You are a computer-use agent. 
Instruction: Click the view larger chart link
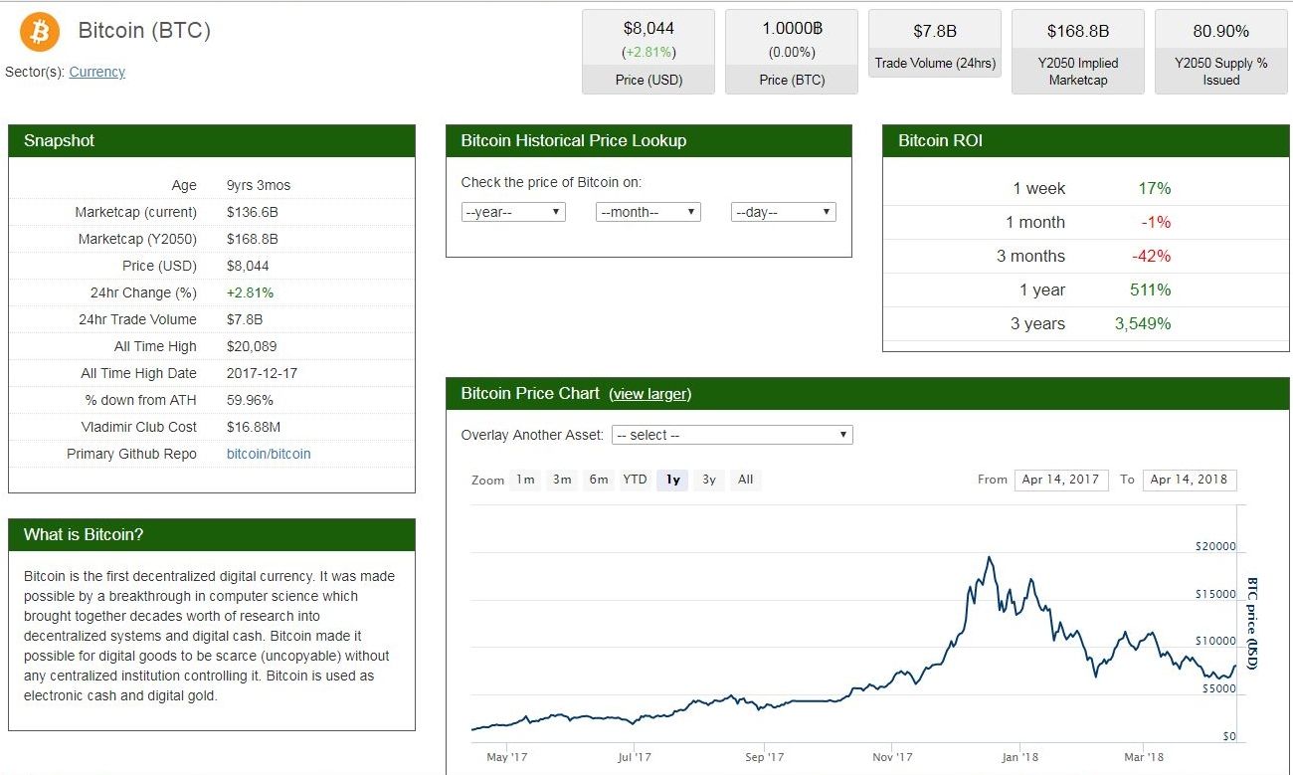click(x=649, y=394)
